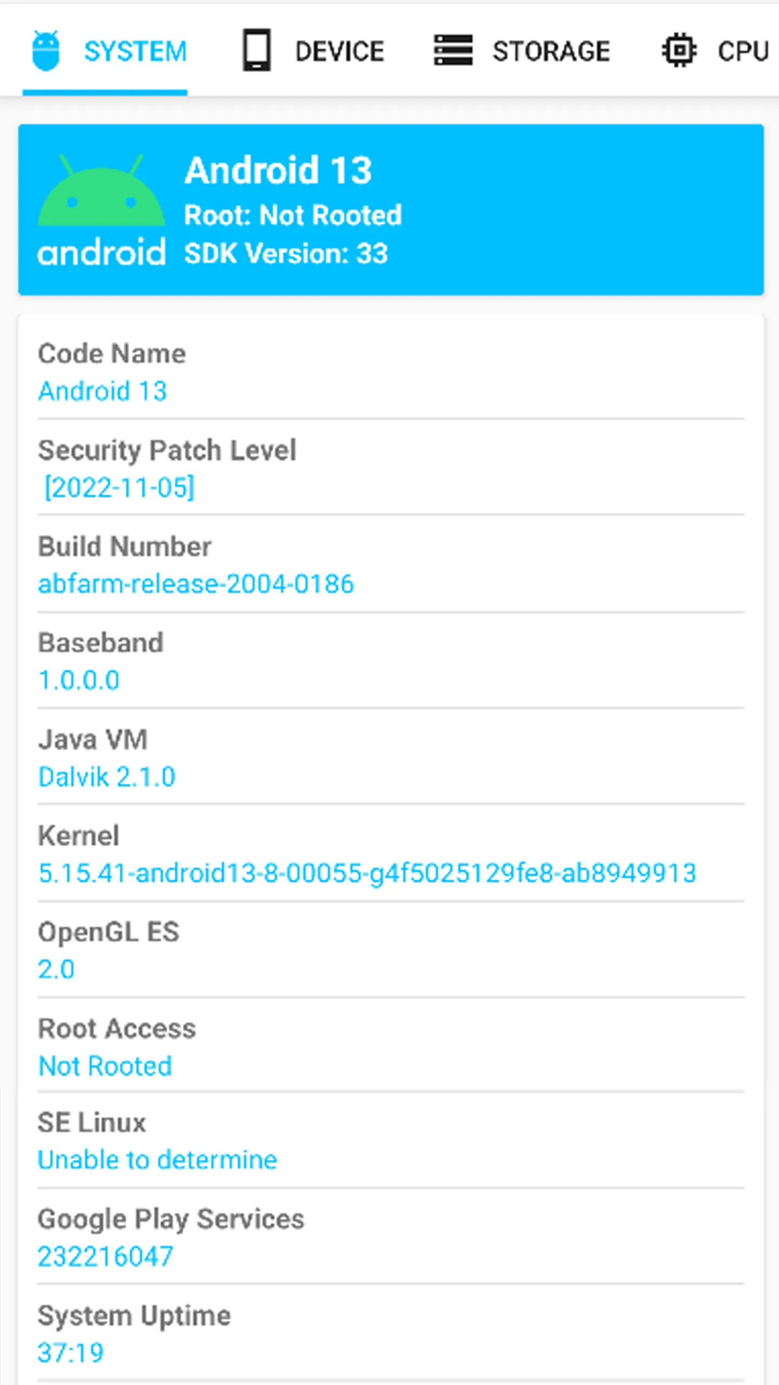
Task: Tap the Android 13 banner title
Action: click(278, 170)
